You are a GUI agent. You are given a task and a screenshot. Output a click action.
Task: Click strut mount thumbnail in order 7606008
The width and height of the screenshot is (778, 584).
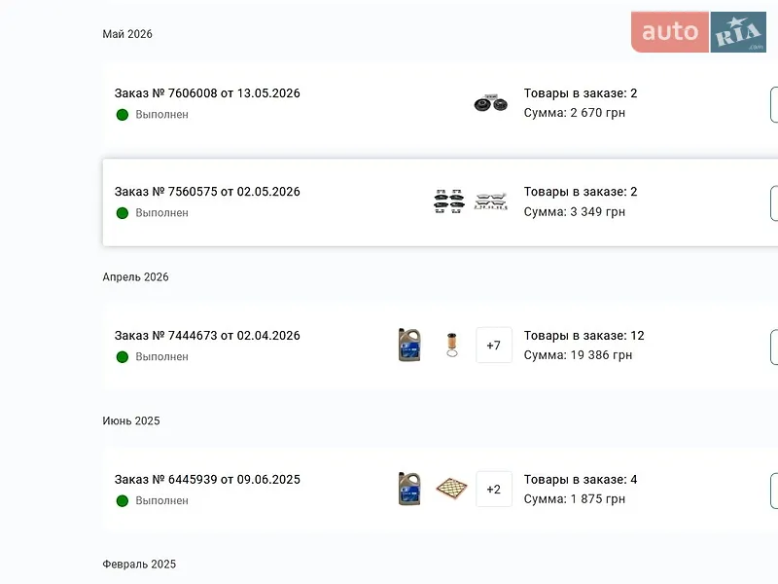point(491,103)
